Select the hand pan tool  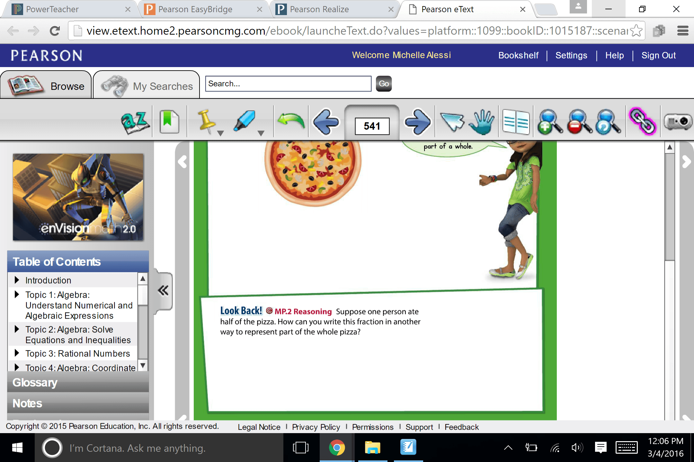point(482,122)
